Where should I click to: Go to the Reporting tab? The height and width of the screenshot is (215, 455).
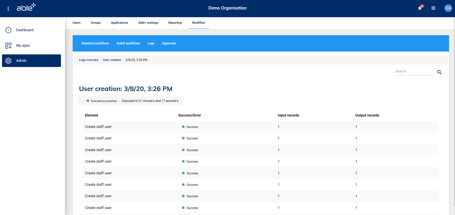(x=175, y=23)
